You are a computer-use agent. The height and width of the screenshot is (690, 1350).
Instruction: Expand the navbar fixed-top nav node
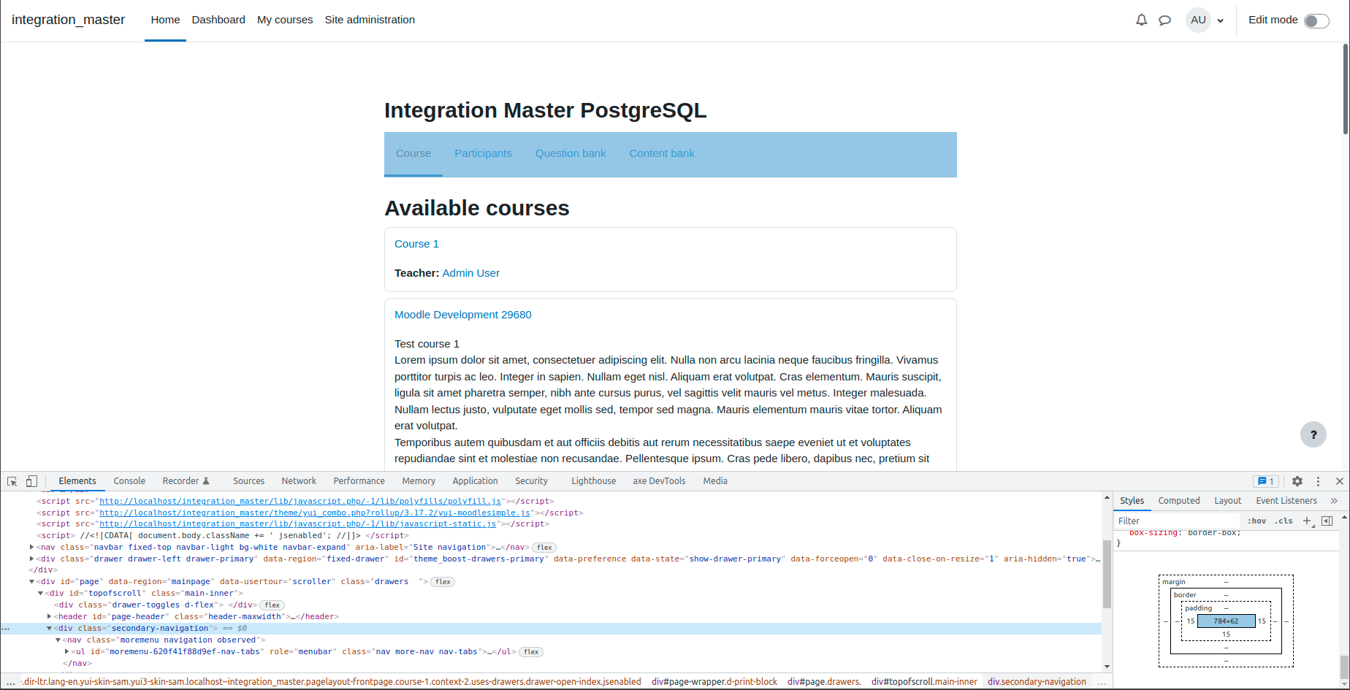point(32,547)
